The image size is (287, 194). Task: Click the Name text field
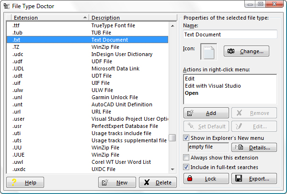coord(230,34)
